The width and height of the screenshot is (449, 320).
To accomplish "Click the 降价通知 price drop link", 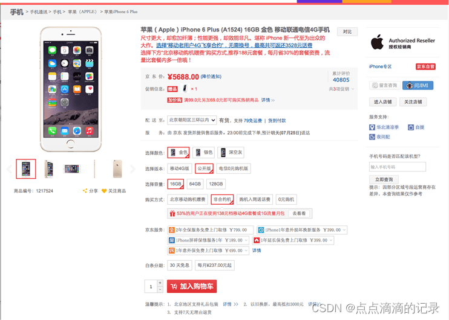I will (x=211, y=77).
